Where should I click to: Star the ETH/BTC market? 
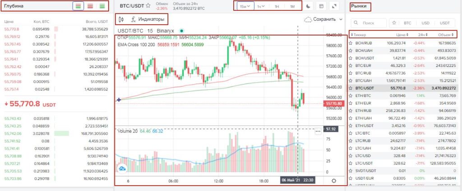[x=351, y=96]
